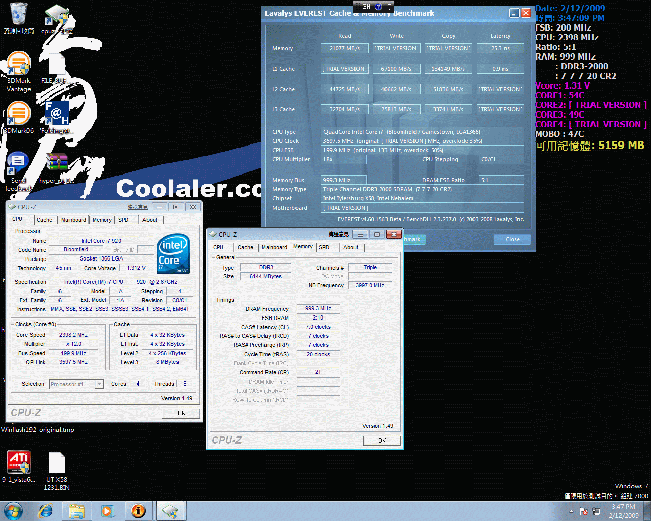Screen dimensions: 651x521
Task: Open Memory tab in left CPU-Z
Action: 102,220
